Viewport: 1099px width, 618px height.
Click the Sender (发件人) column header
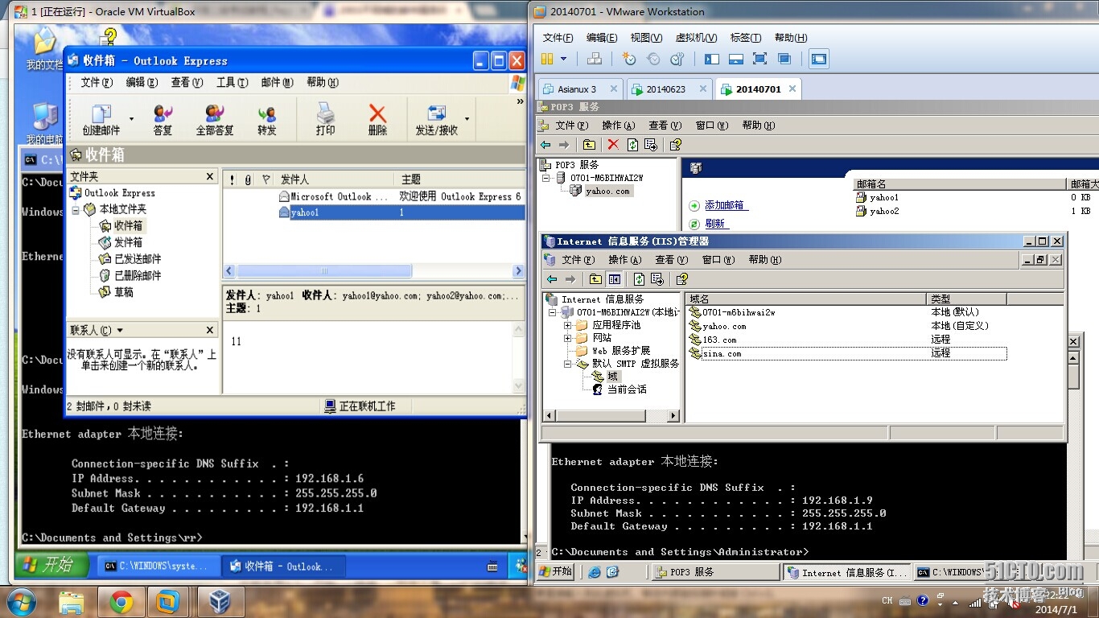335,179
